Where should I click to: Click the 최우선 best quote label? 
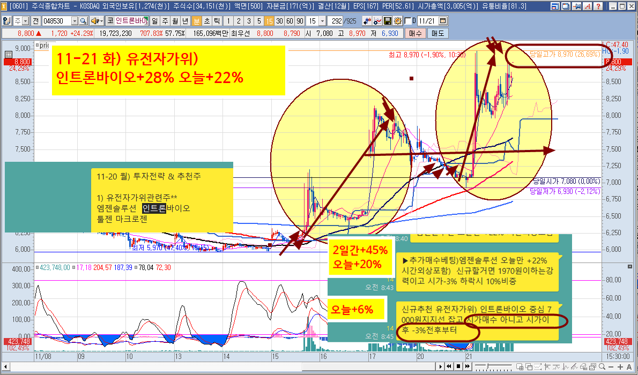click(x=241, y=33)
